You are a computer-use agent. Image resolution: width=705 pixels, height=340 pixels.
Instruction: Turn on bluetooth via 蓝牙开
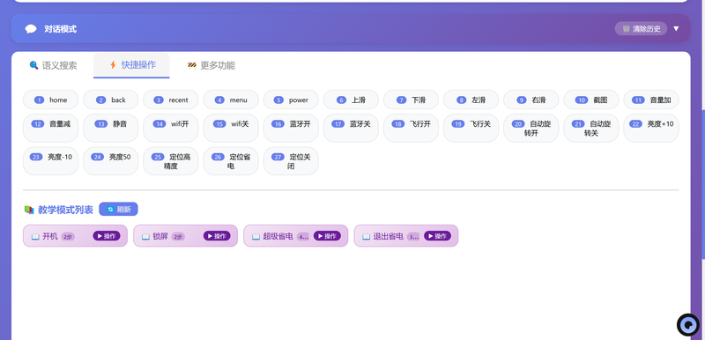291,128
